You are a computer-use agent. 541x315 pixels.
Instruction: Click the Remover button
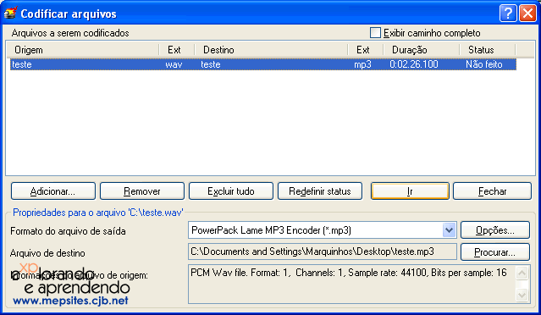point(142,191)
